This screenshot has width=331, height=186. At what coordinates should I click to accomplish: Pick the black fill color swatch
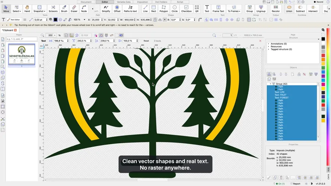point(55,20)
